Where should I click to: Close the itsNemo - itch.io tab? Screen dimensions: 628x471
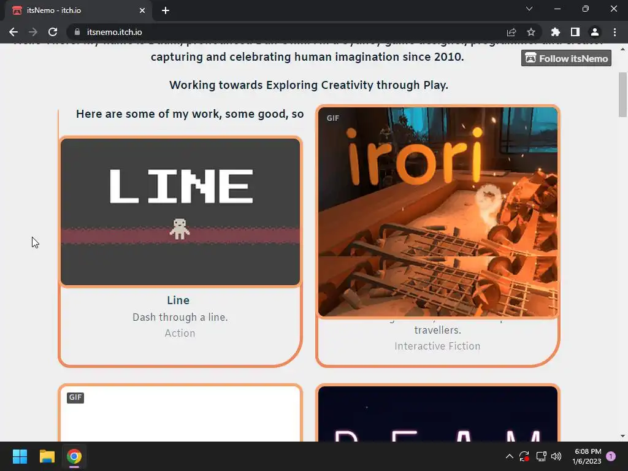tap(142, 10)
